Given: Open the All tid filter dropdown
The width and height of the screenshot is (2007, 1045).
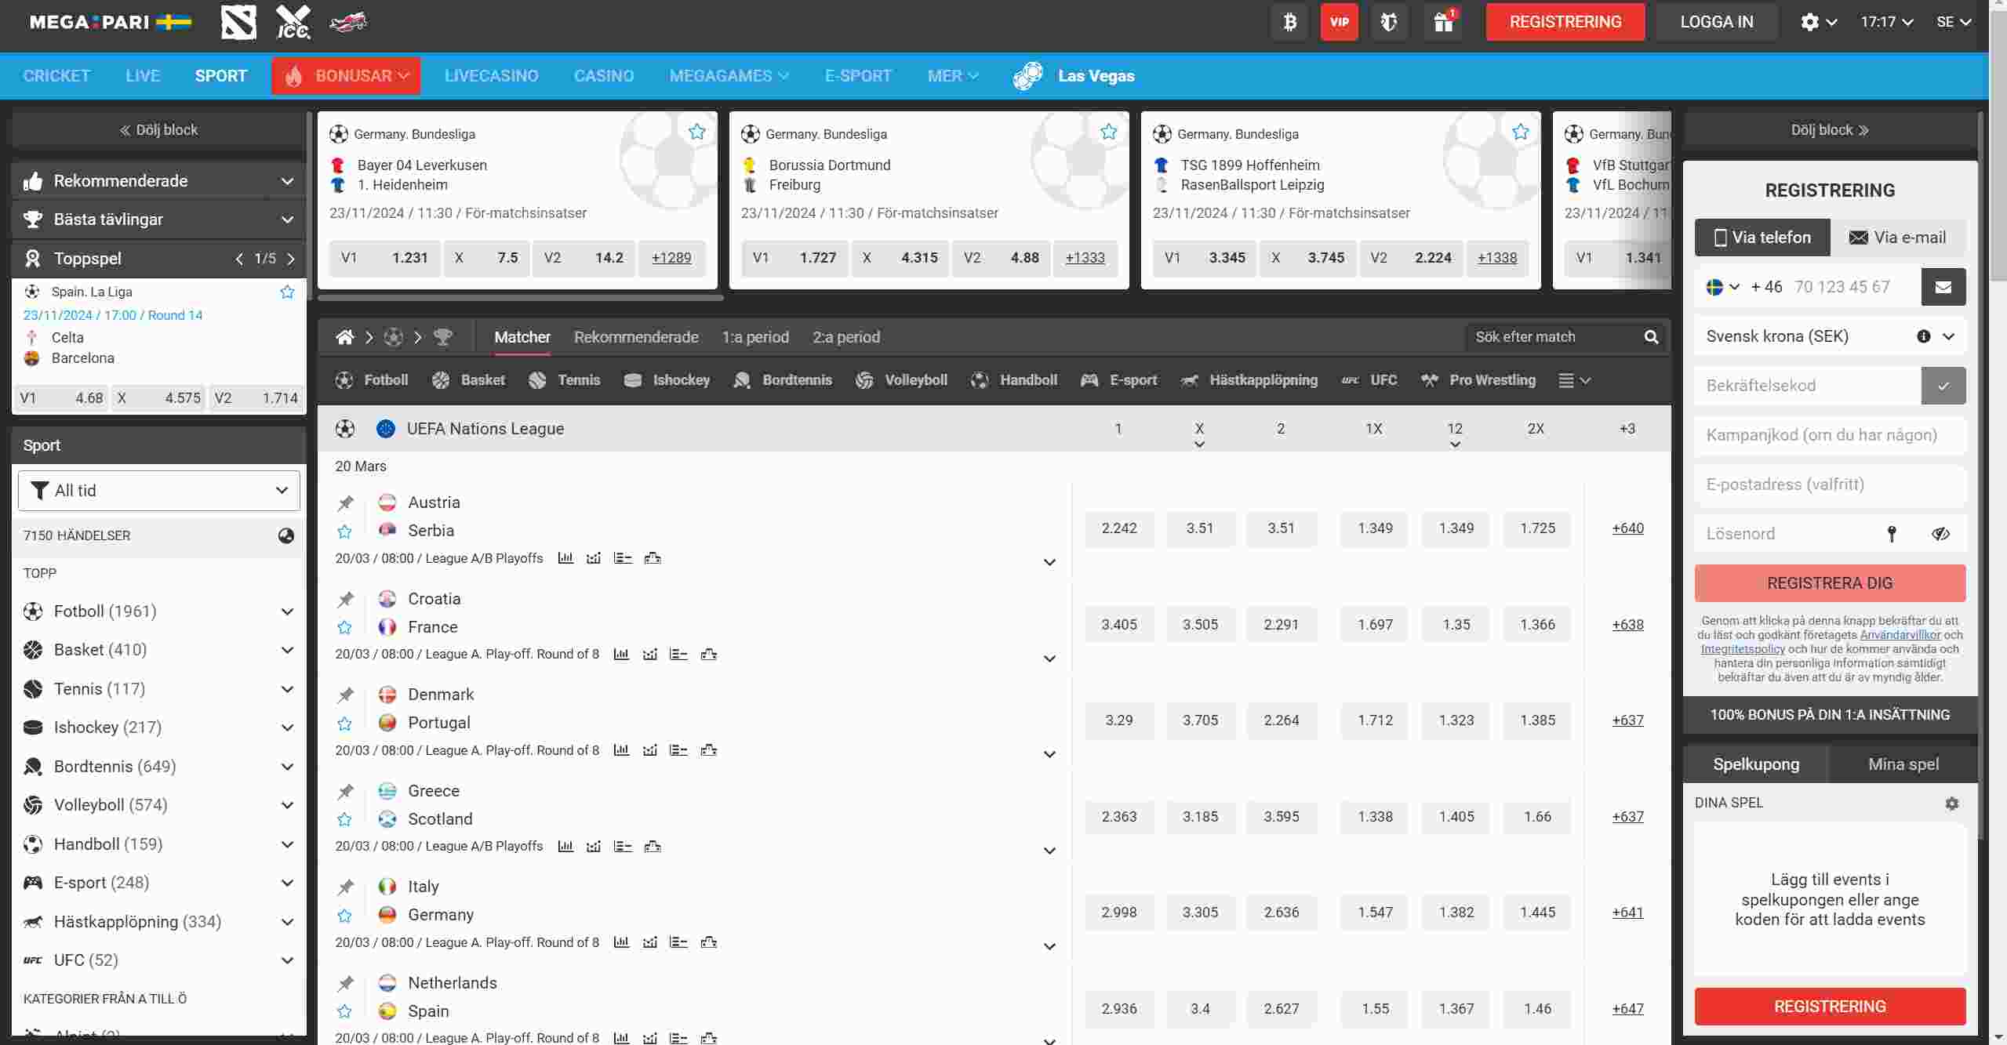Looking at the screenshot, I should (x=159, y=491).
